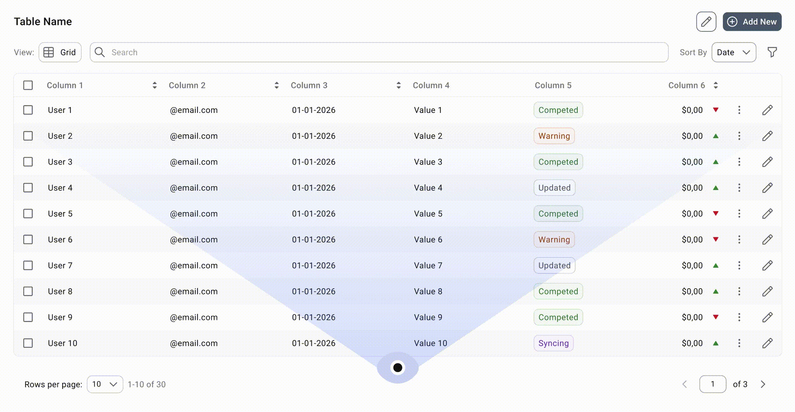795x412 pixels.
Task: Click the green up arrow in User 2 row
Action: [x=715, y=136]
